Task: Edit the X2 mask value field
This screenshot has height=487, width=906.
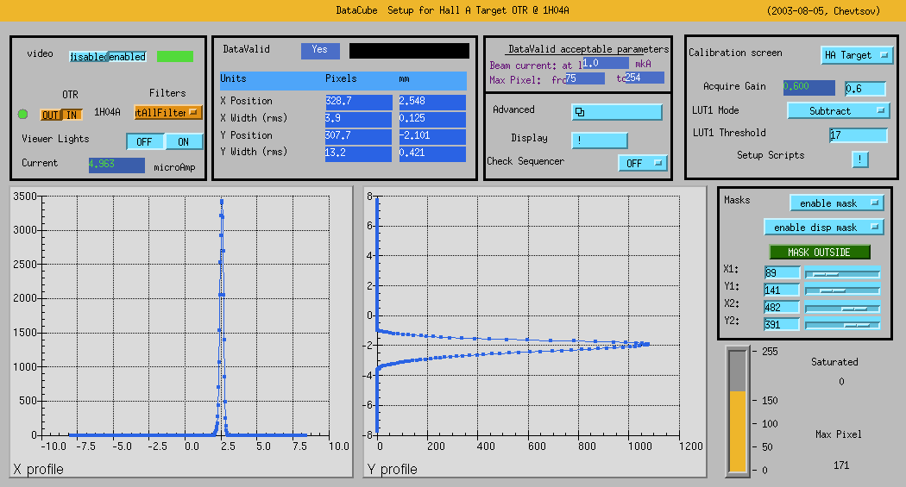Action: point(782,307)
